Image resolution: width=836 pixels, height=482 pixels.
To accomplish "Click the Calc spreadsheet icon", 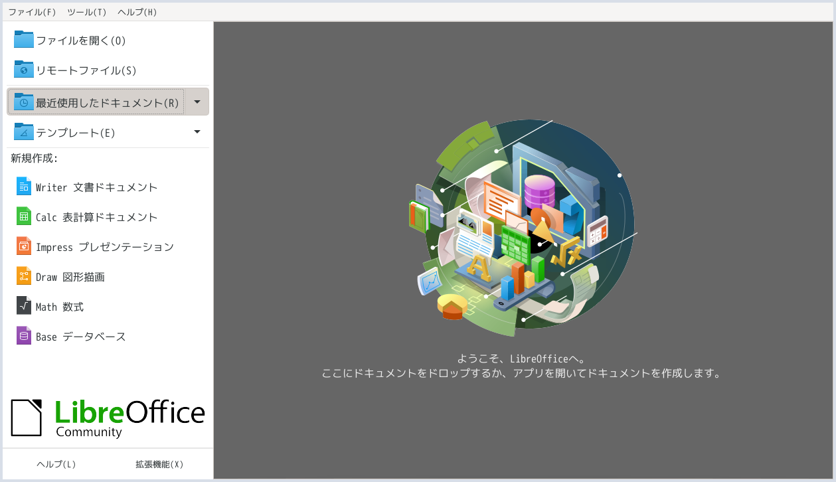I will point(24,217).
